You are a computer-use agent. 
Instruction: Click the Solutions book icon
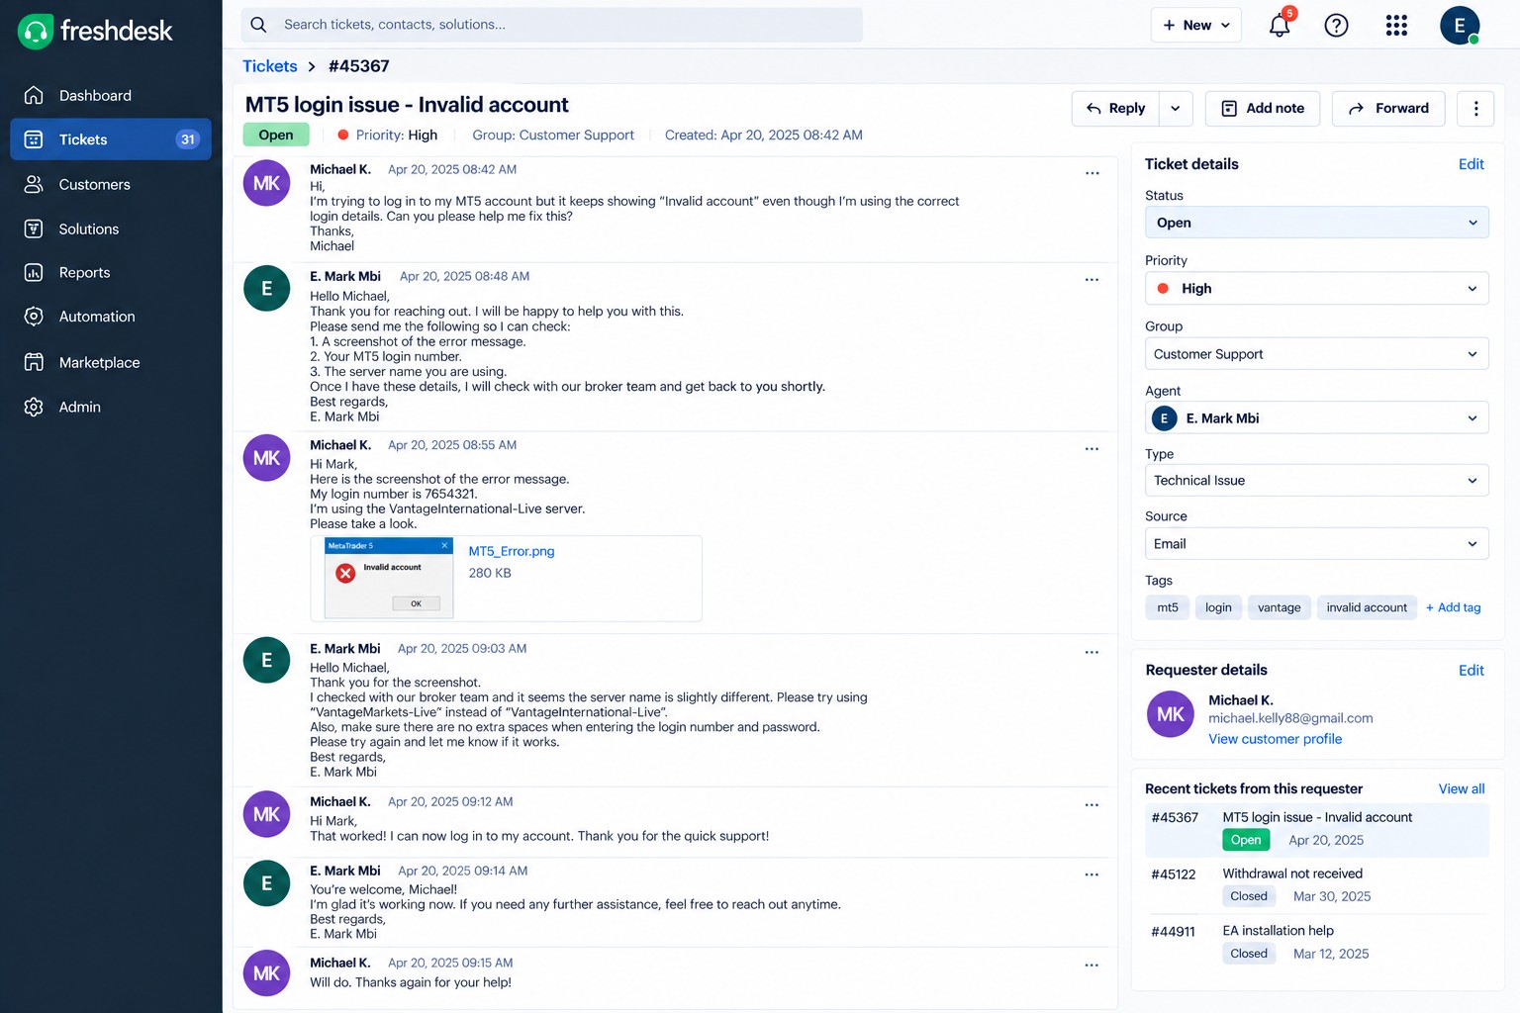(34, 229)
